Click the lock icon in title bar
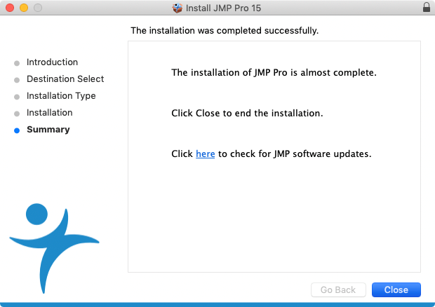This screenshot has height=307, width=435. (427, 8)
